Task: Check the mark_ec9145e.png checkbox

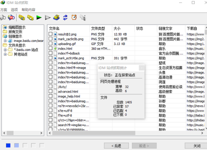Action: (50, 58)
